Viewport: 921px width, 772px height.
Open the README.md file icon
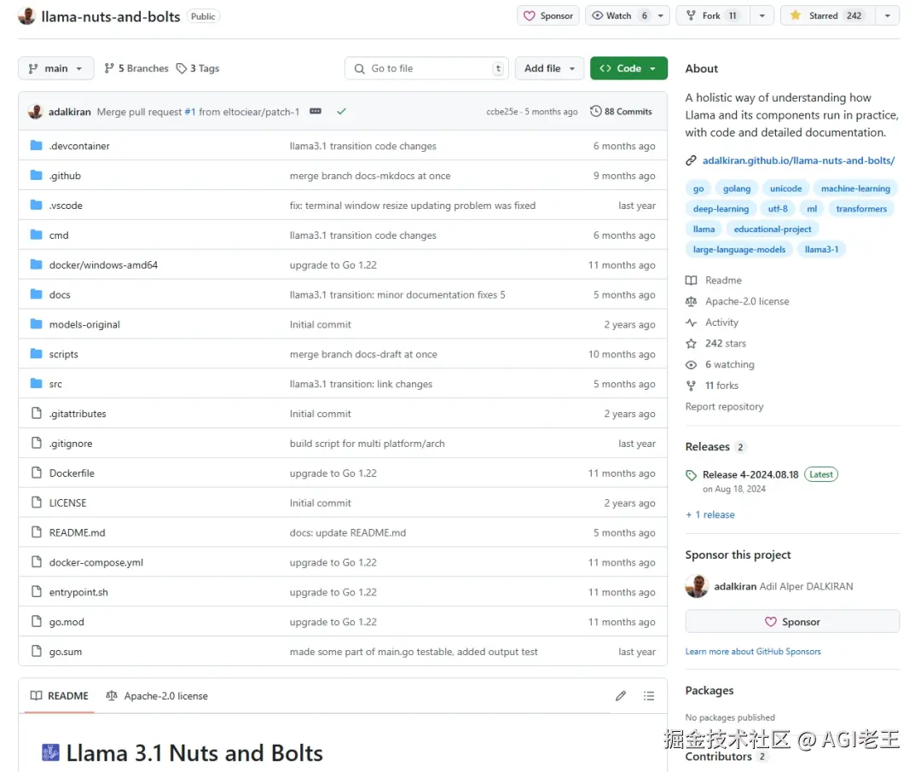click(x=37, y=532)
